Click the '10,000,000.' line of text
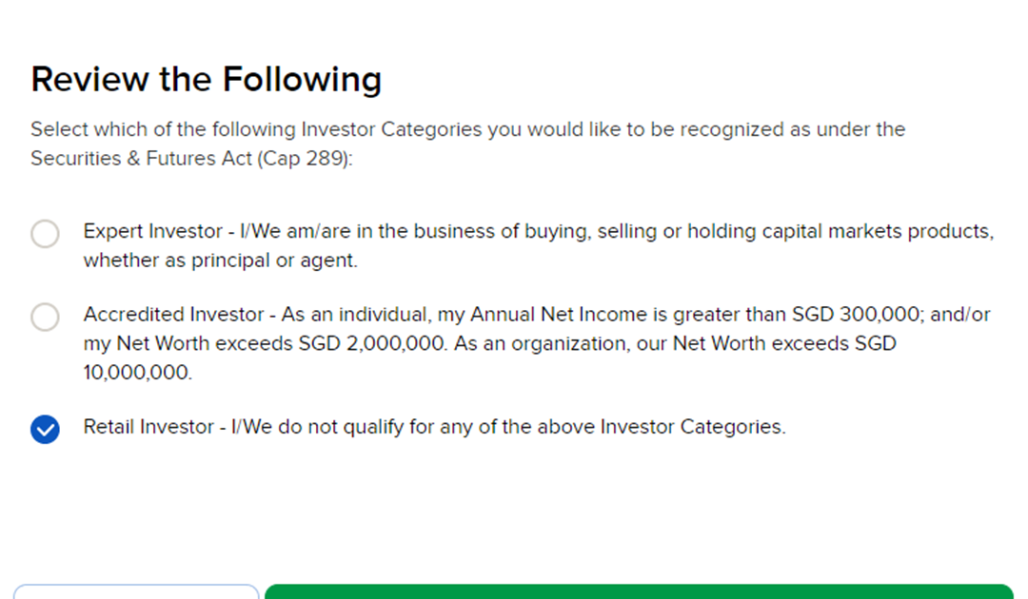1028x599 pixels. point(137,373)
